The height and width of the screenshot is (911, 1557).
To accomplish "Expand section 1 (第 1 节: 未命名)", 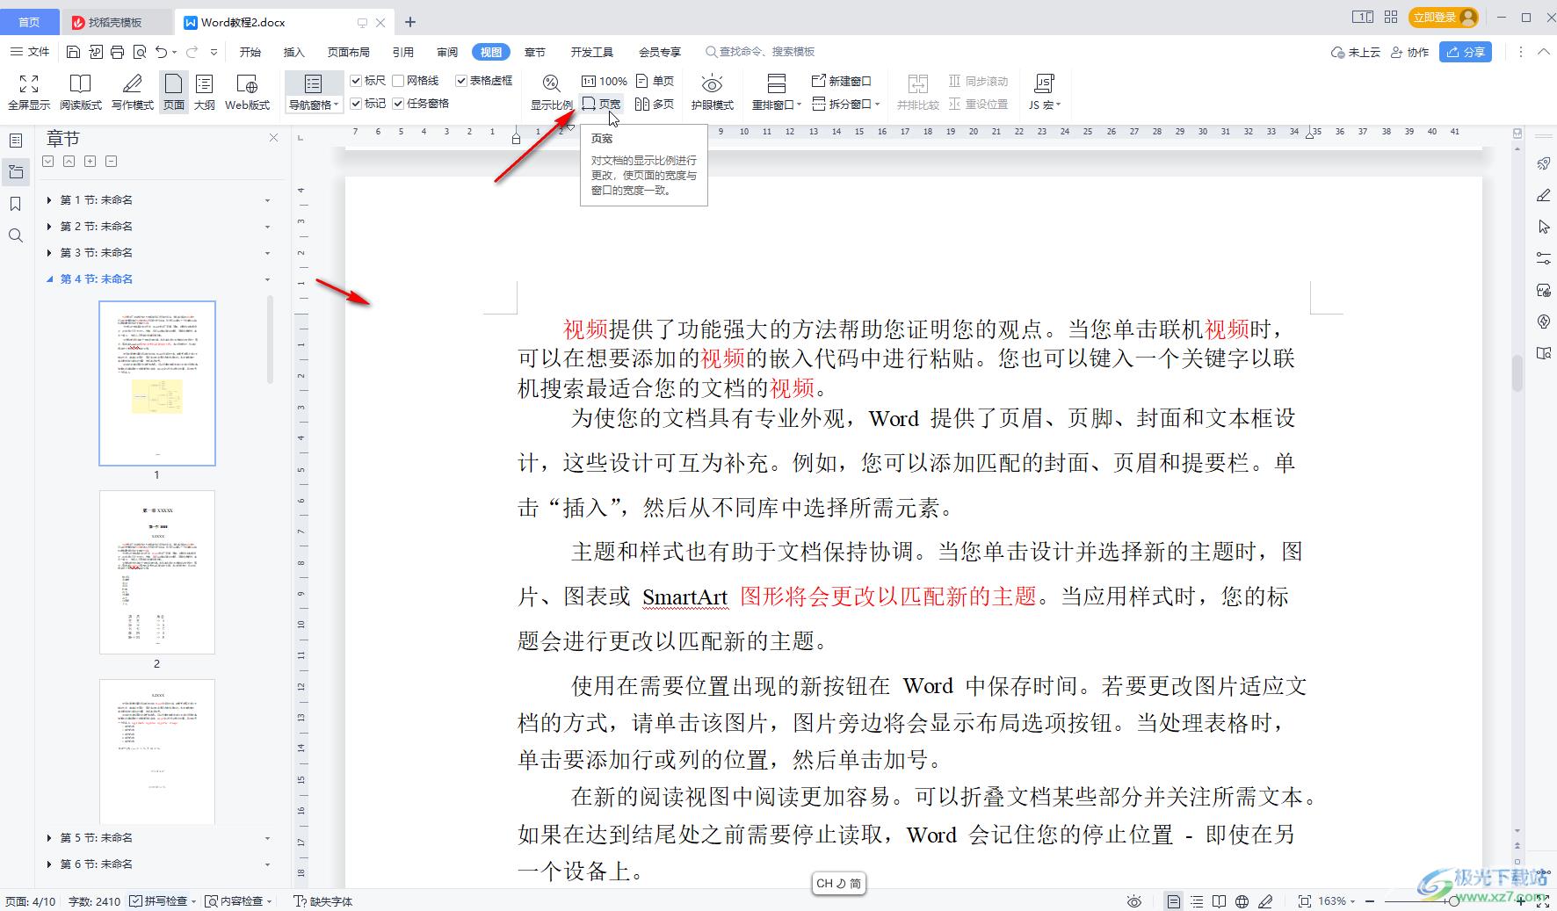I will tap(49, 200).
